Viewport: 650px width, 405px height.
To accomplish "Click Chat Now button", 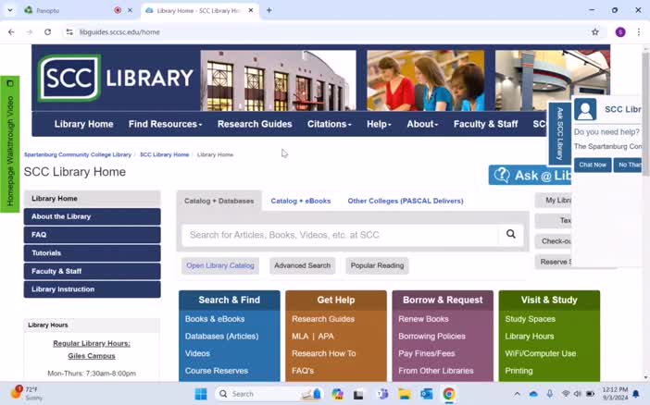I will click(593, 165).
